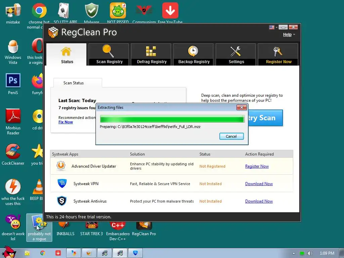Select the Firefox 'furryf' desktop icon
Screen dimensions: 344x258
(37, 84)
